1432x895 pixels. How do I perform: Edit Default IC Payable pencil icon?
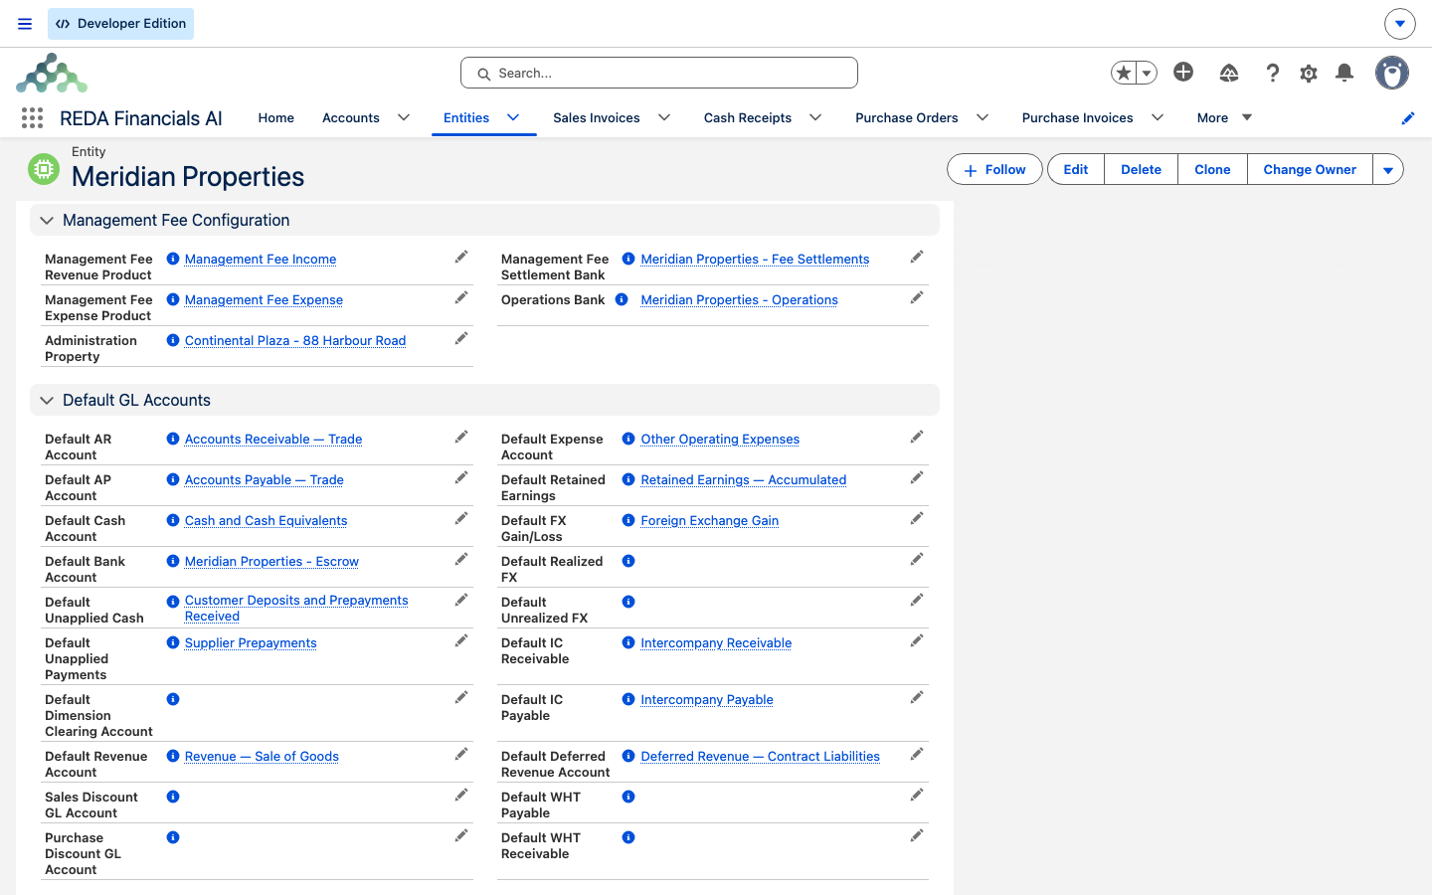917,698
